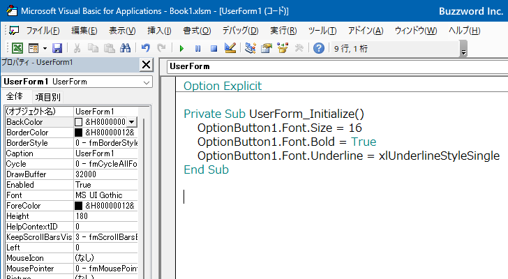Viewport: 508px width, 279px height.
Task: Switch to the 項目別 tab
Action: pyautogui.click(x=47, y=97)
